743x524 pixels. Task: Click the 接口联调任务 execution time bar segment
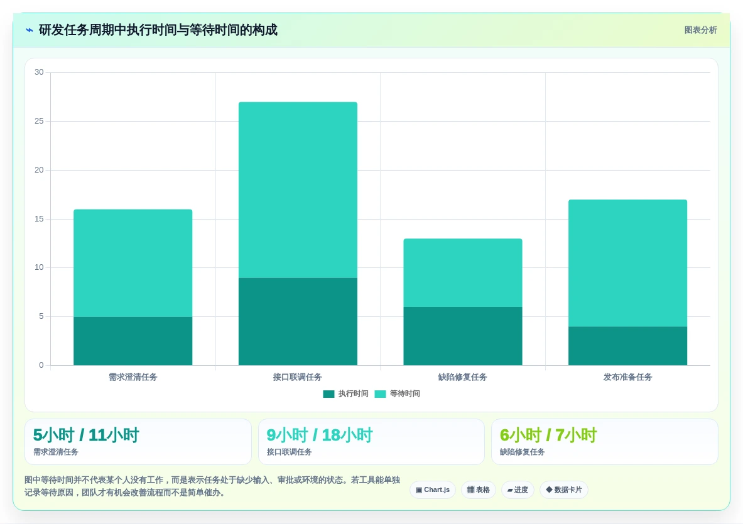(x=298, y=321)
